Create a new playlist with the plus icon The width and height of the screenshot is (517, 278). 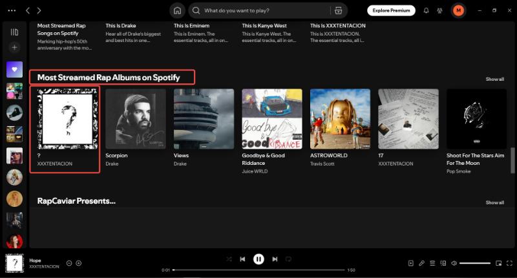[x=14, y=48]
